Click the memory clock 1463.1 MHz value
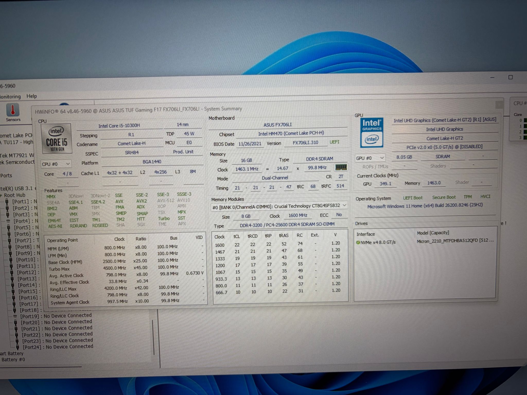This screenshot has height=395, width=527. pyautogui.click(x=247, y=169)
